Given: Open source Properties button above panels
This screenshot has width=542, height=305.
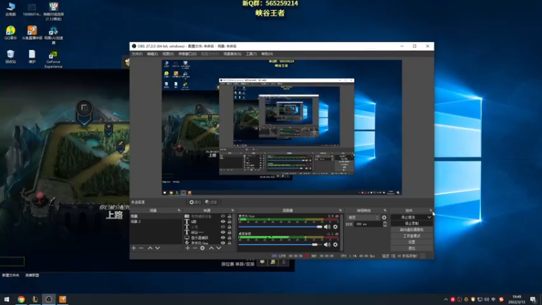Looking at the screenshot, I should coord(195,202).
